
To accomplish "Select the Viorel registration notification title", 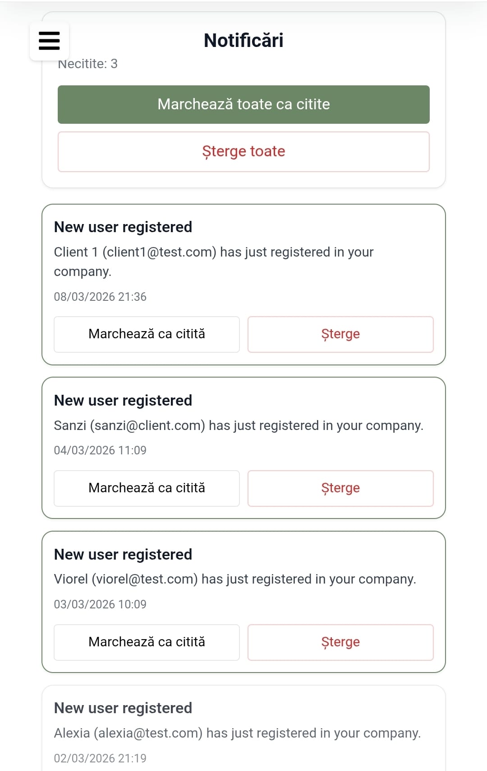I will tap(123, 555).
